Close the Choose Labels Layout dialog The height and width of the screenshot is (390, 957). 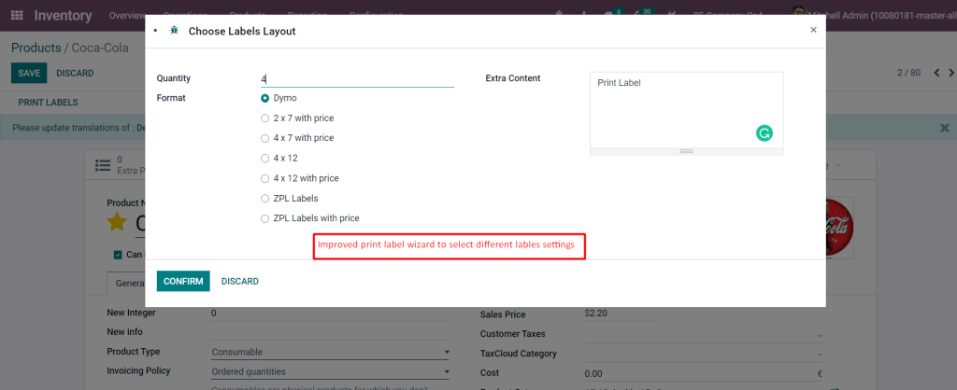813,30
